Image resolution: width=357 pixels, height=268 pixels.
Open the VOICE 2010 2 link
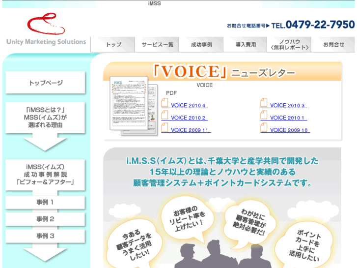click(x=188, y=118)
